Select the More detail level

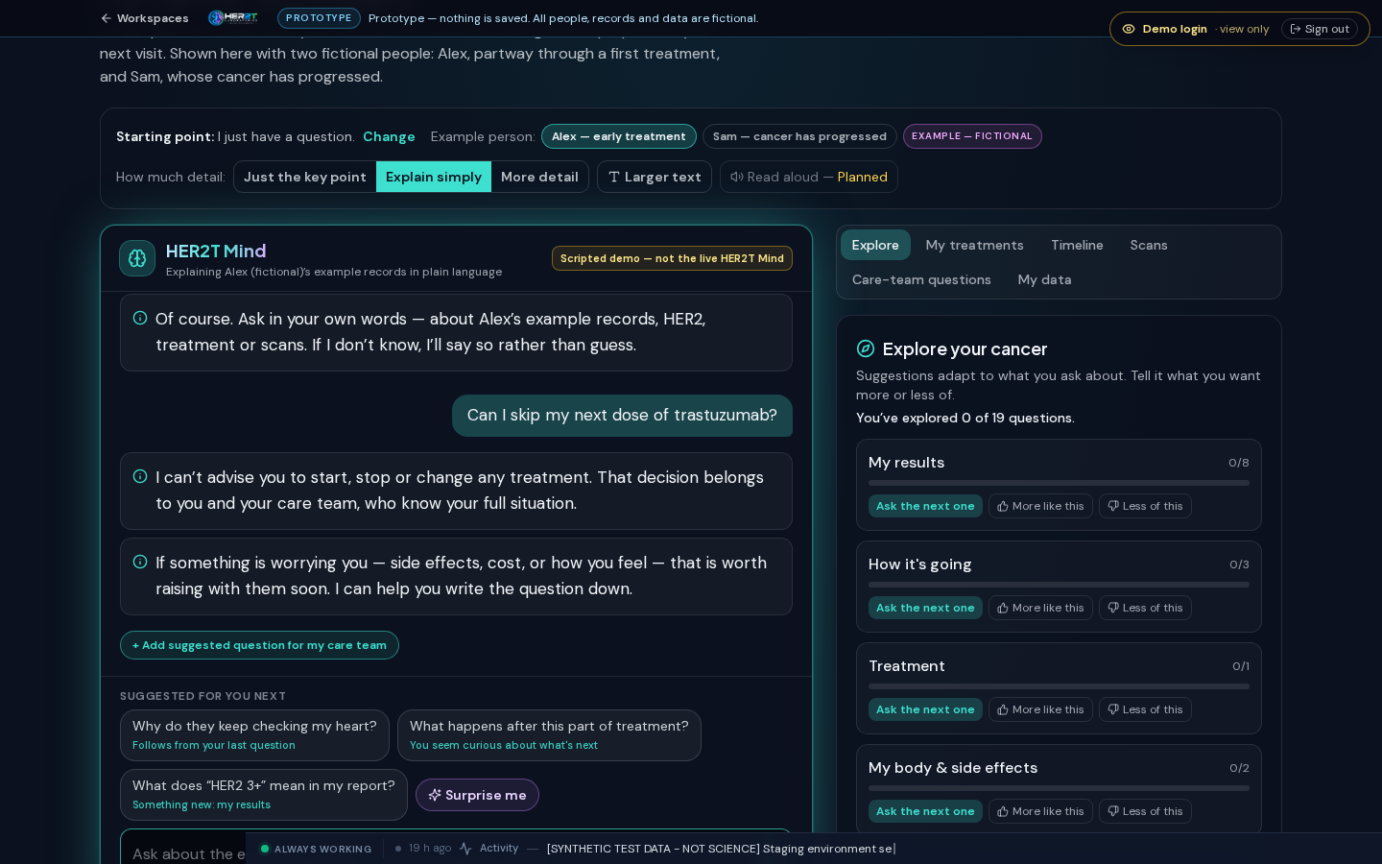click(539, 177)
